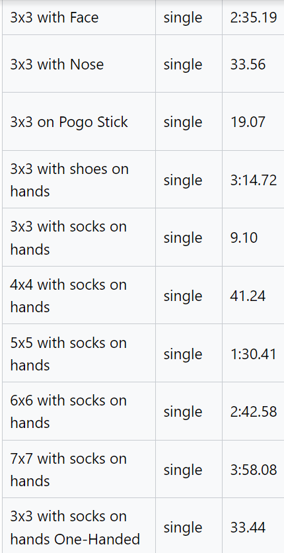Screen dimensions: 284x553
Task: Select the 2:42.58 time value
Action: [x=254, y=411]
